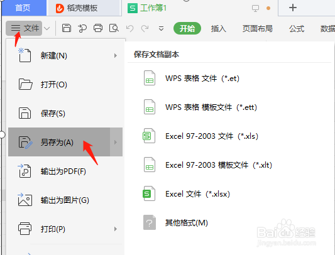Click the green S icon for *.xlsx format
This screenshot has width=335, height=255.
[x=149, y=193]
